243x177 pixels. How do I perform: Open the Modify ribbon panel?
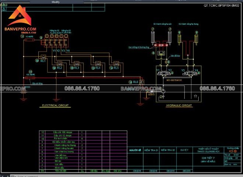pyautogui.click(x=56, y=2)
